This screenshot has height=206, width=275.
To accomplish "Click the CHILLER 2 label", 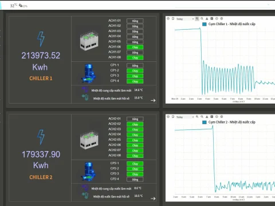I will pyautogui.click(x=41, y=177).
